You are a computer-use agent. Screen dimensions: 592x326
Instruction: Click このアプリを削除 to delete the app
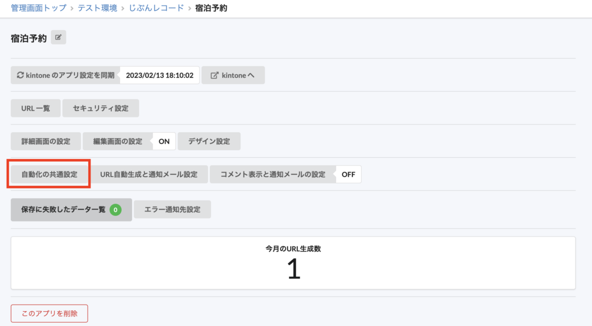[49, 313]
